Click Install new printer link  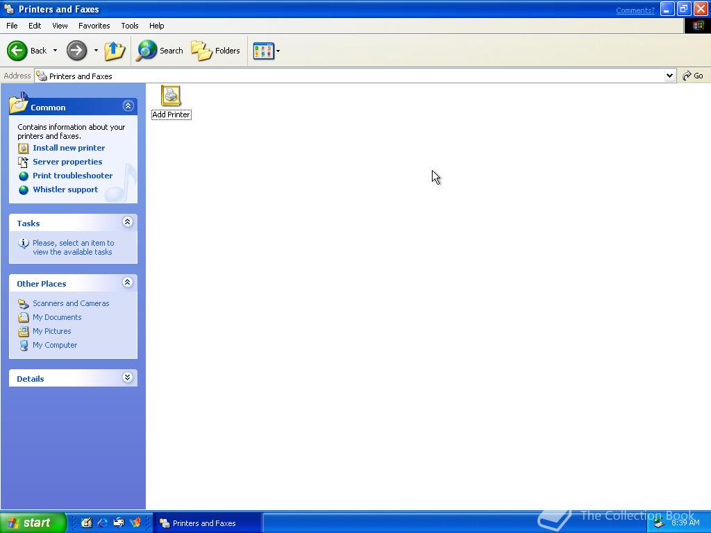click(x=69, y=148)
